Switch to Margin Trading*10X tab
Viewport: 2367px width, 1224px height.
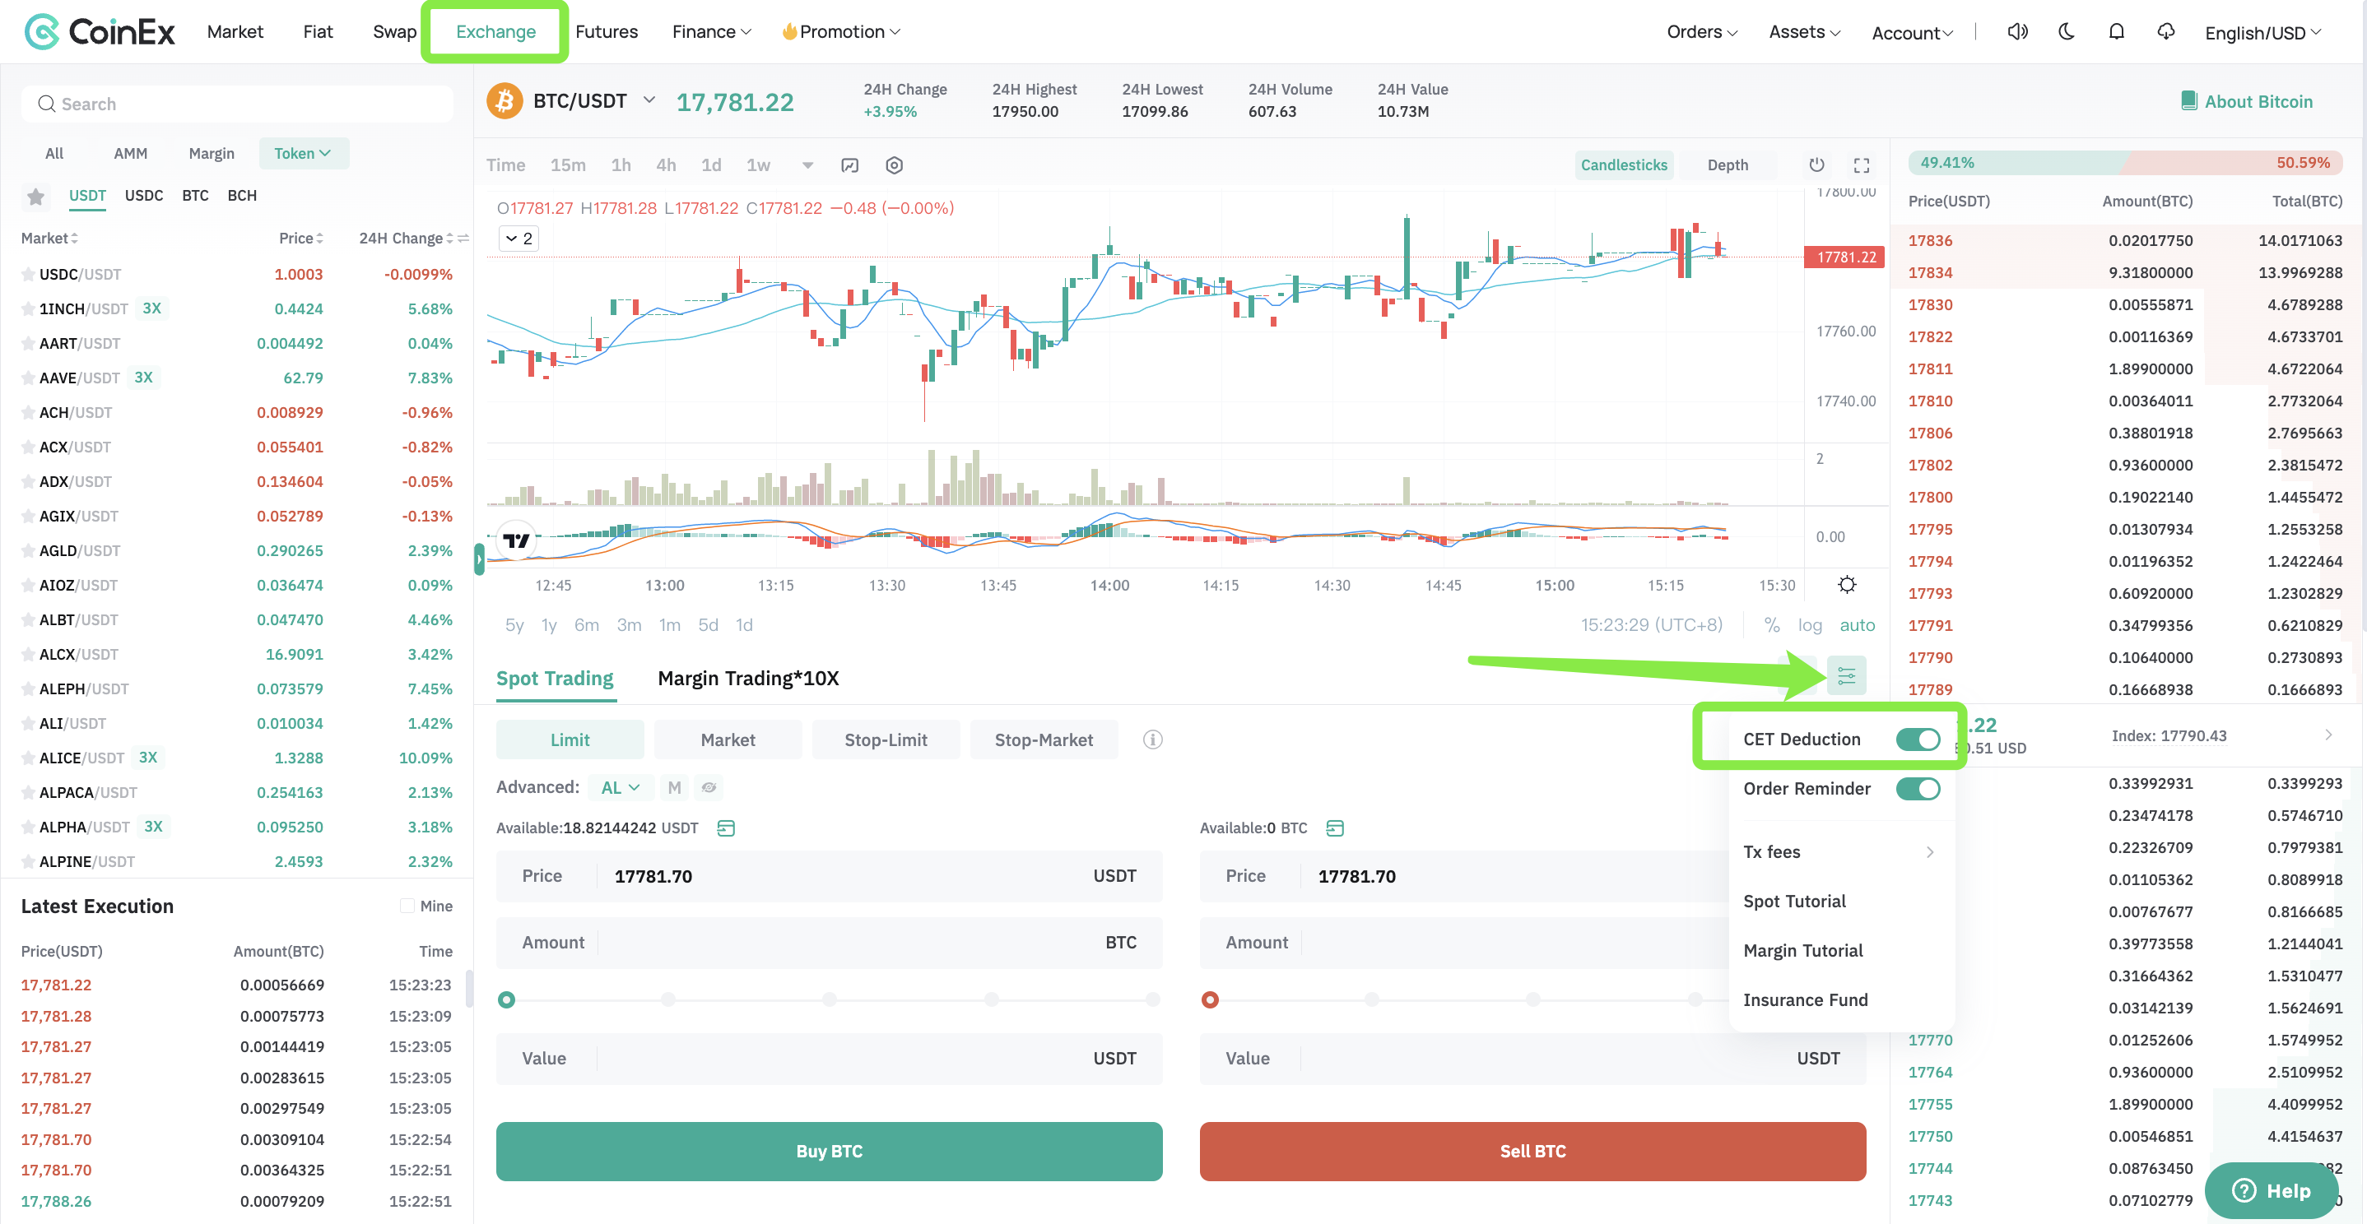[x=748, y=679]
